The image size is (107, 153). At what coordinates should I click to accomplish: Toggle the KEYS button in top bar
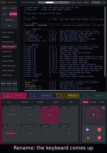(x=79, y=2)
